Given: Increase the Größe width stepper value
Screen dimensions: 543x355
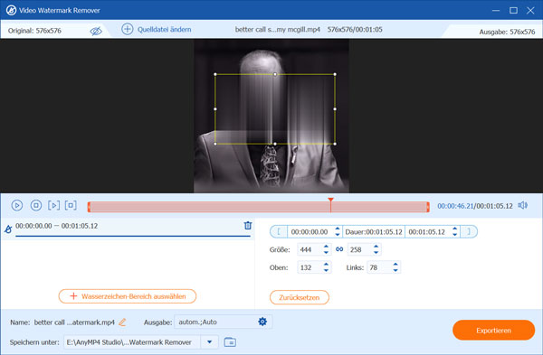Looking at the screenshot, I should tap(326, 247).
